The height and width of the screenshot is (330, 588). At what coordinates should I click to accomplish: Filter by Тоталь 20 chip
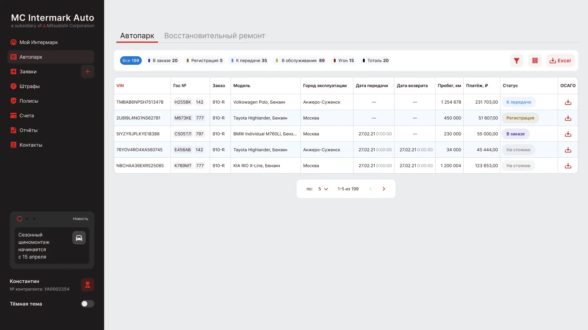point(375,61)
